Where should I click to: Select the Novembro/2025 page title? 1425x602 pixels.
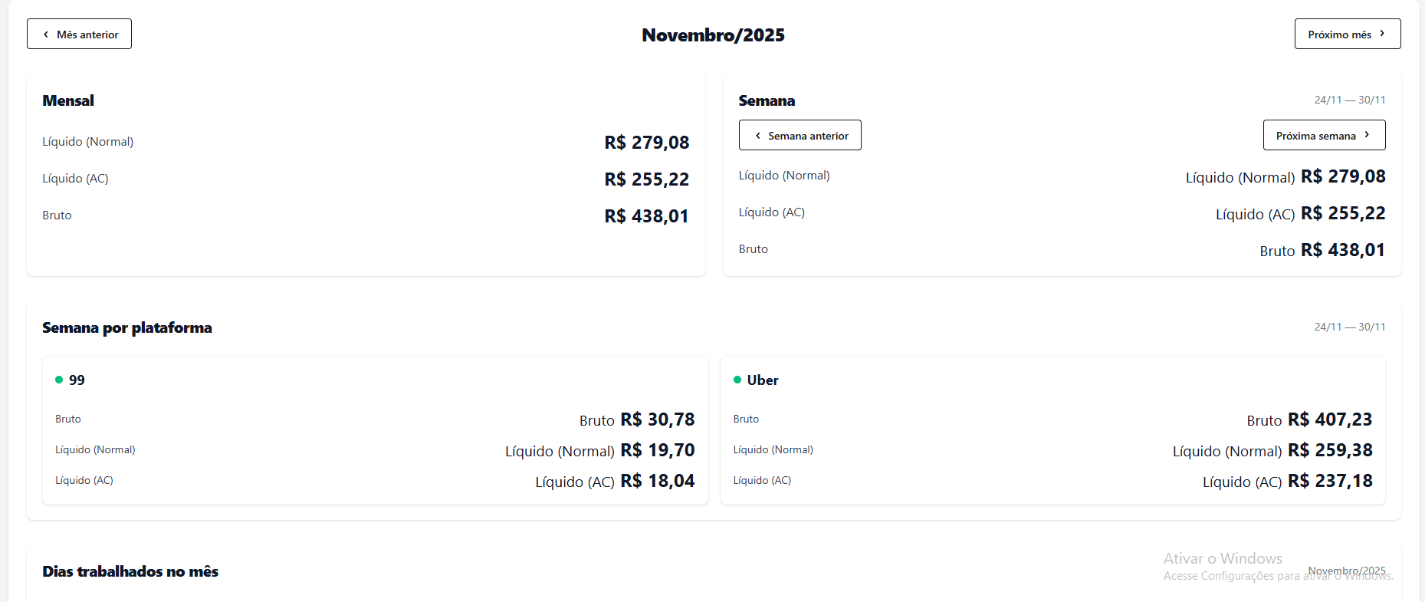[x=713, y=35]
